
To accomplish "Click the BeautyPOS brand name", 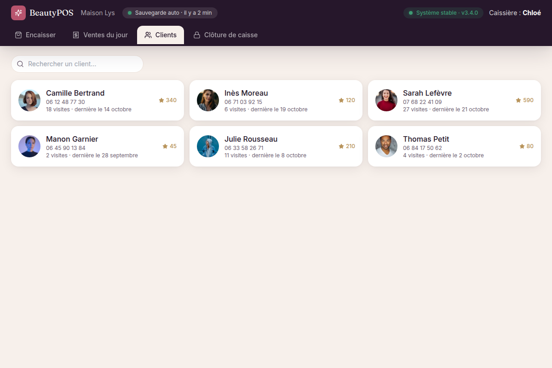I will (x=52, y=13).
